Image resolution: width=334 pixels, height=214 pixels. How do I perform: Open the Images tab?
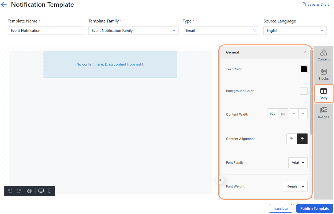click(323, 113)
